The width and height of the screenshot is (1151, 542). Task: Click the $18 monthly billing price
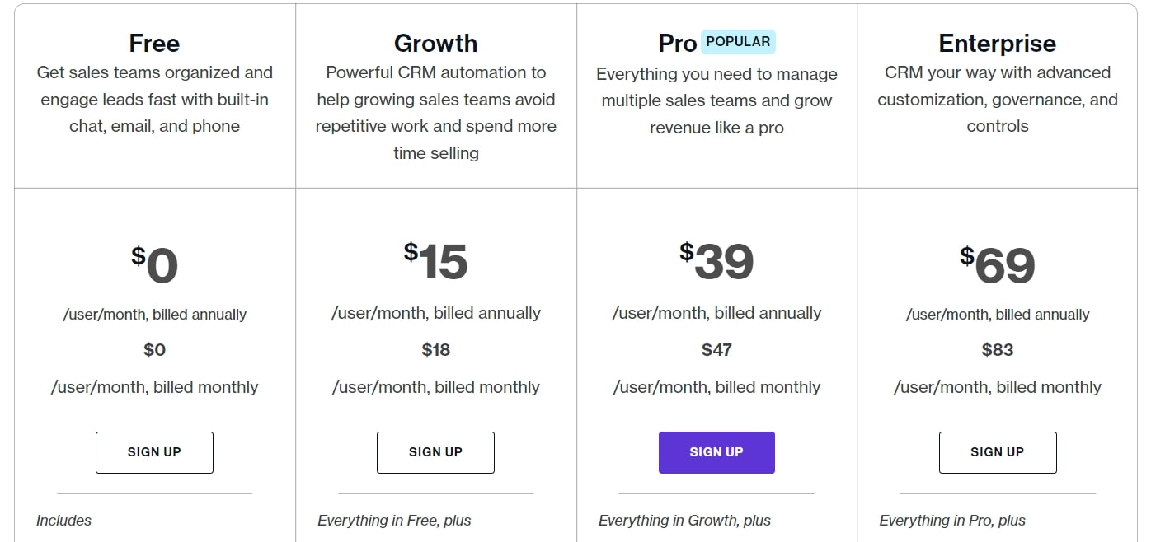435,350
